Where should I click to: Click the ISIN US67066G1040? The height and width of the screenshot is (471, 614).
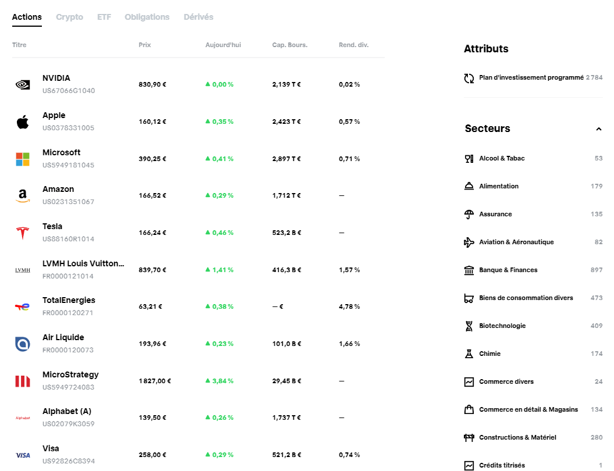(69, 91)
